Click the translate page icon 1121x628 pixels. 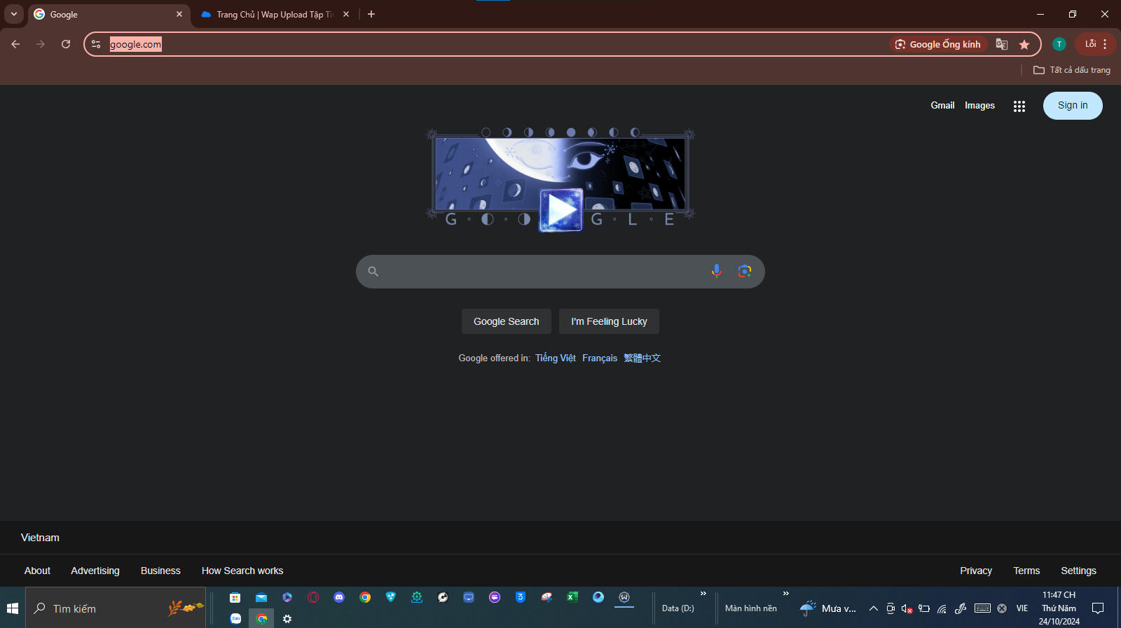pyautogui.click(x=1002, y=44)
